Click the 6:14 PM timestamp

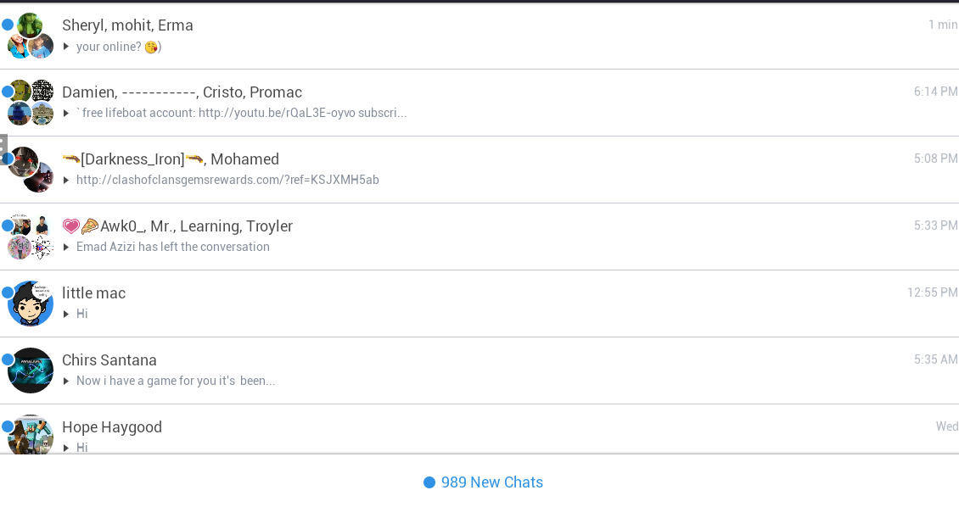pos(935,92)
